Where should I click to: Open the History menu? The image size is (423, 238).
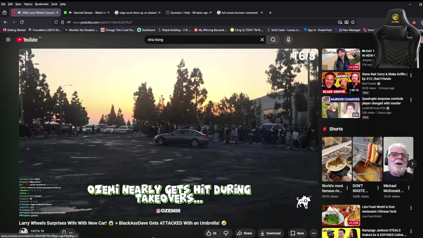[x=28, y=4]
